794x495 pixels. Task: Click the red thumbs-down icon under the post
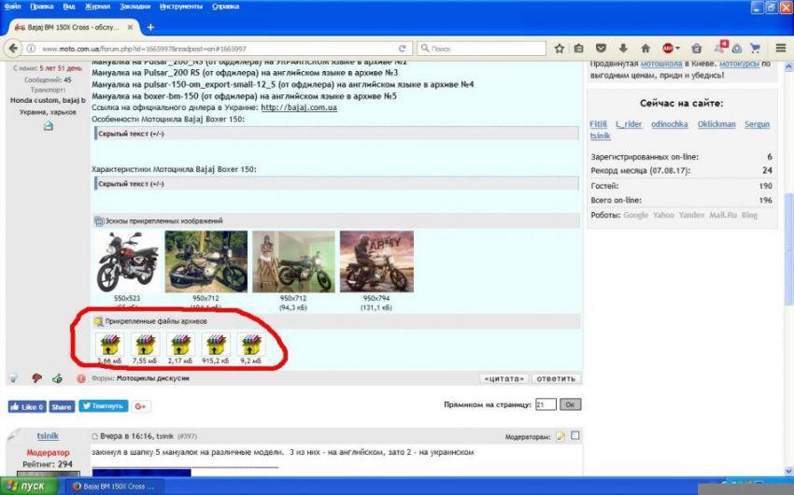coord(36,378)
